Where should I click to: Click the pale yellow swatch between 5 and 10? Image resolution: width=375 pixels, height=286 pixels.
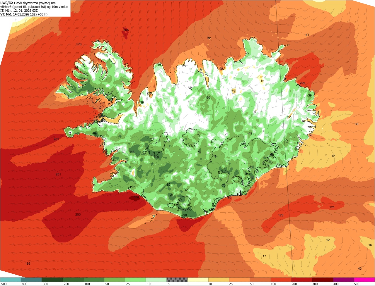click(x=198, y=280)
